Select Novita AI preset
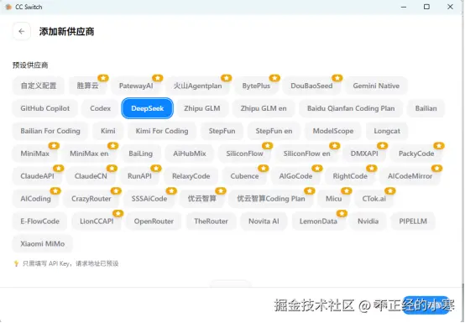 (x=264, y=221)
